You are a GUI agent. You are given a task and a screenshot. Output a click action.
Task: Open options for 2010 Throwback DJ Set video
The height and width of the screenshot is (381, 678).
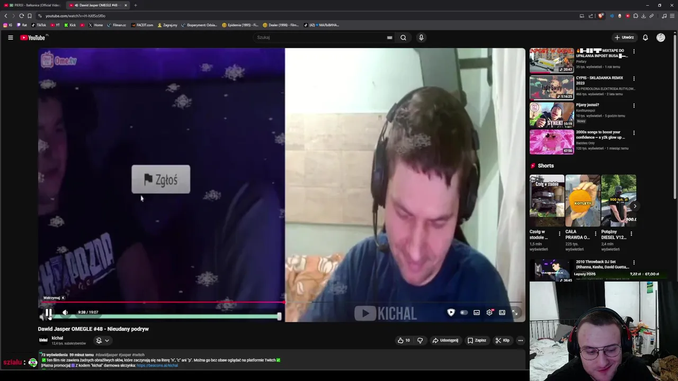[x=634, y=262]
